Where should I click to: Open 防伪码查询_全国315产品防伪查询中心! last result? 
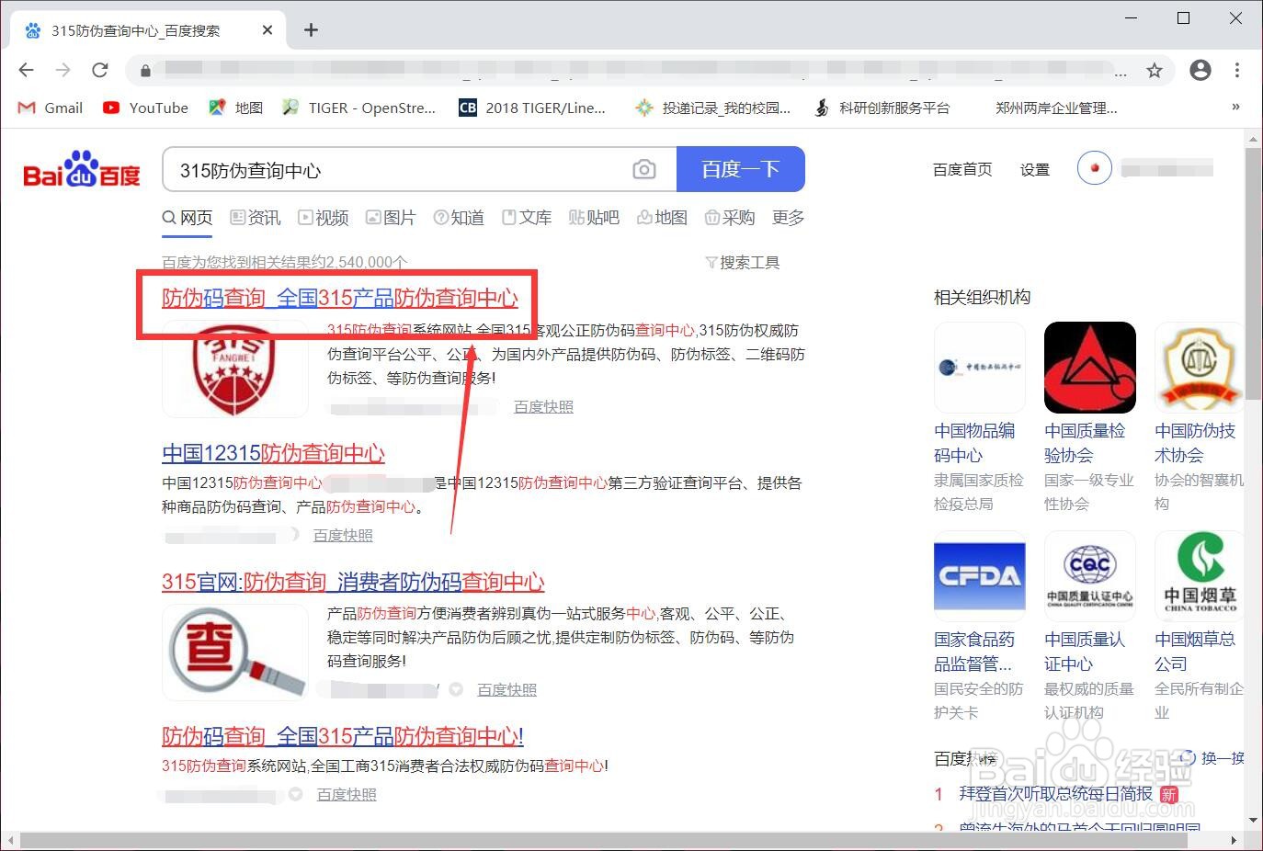[x=343, y=736]
